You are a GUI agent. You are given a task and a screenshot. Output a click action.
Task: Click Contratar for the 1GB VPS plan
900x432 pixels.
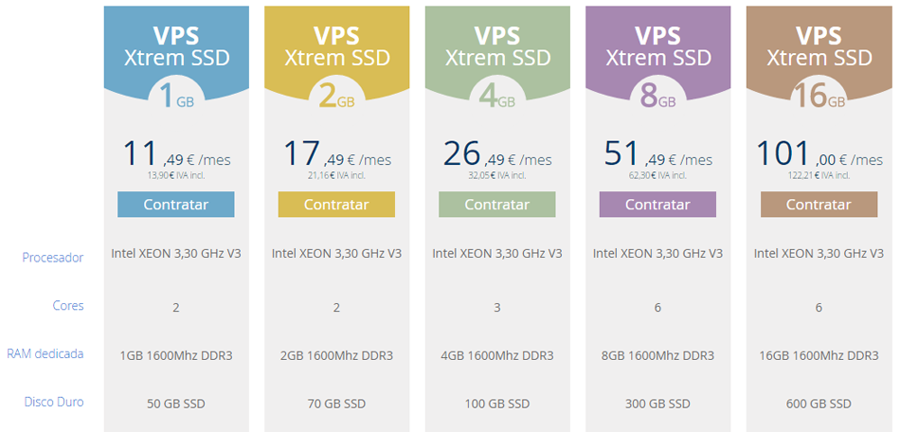click(x=176, y=205)
